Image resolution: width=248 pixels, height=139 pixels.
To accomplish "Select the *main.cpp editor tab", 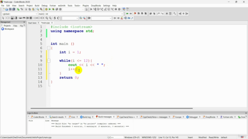I will pos(45,23).
